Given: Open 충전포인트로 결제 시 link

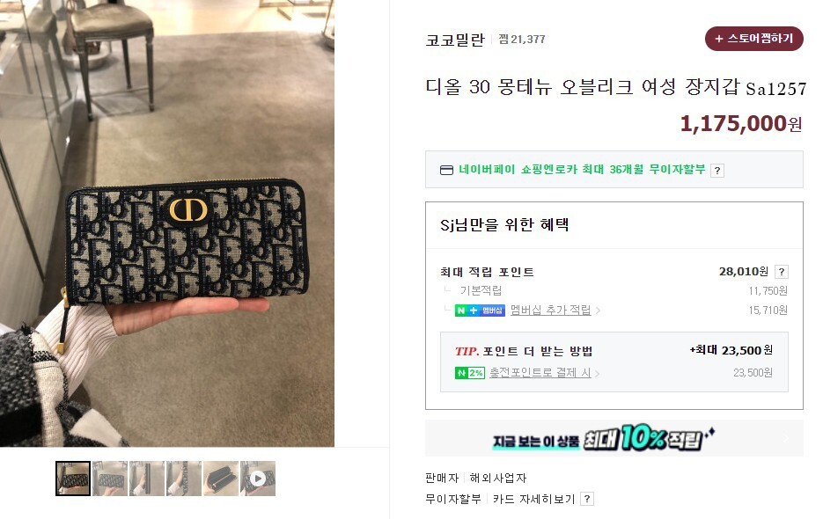Looking at the screenshot, I should pyautogui.click(x=540, y=373).
